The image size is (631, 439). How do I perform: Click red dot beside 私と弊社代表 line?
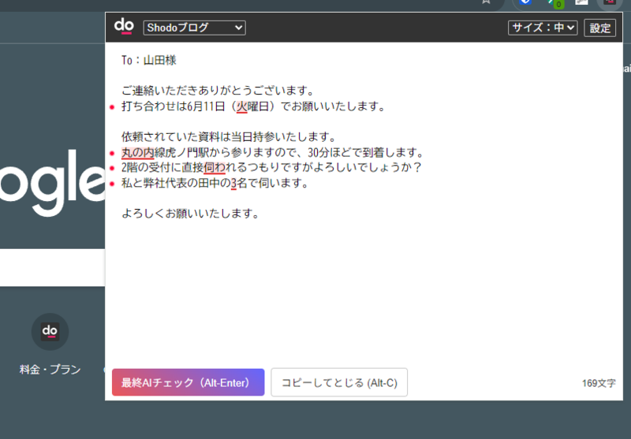click(112, 184)
